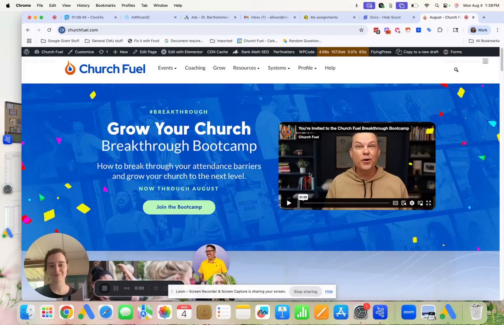Click the updates counter icon
This screenshot has width=504, height=325.
pos(104,52)
